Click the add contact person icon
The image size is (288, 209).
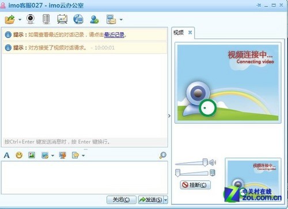(x=94, y=20)
